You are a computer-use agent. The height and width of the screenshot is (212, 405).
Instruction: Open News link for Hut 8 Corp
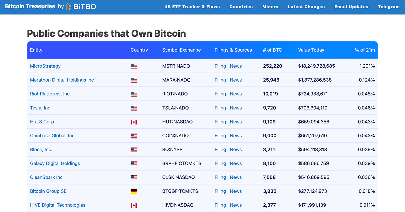(236, 122)
